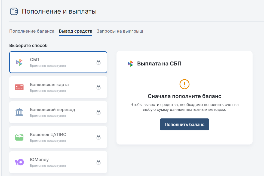The width and height of the screenshot is (264, 176).
Task: Click the lock icon in Банковская карта row
Action: point(99,87)
